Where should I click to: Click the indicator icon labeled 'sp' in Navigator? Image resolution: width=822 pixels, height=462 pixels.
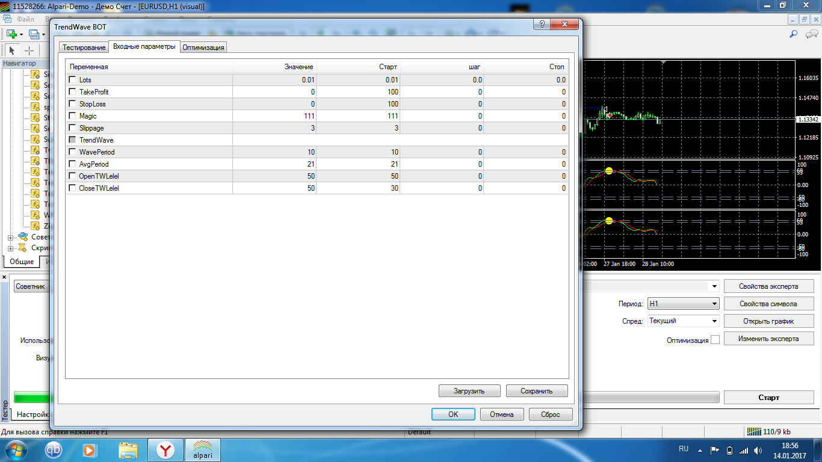tap(36, 106)
